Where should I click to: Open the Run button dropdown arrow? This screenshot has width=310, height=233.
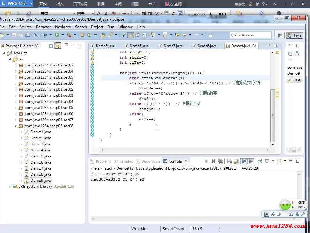(x=62, y=35)
